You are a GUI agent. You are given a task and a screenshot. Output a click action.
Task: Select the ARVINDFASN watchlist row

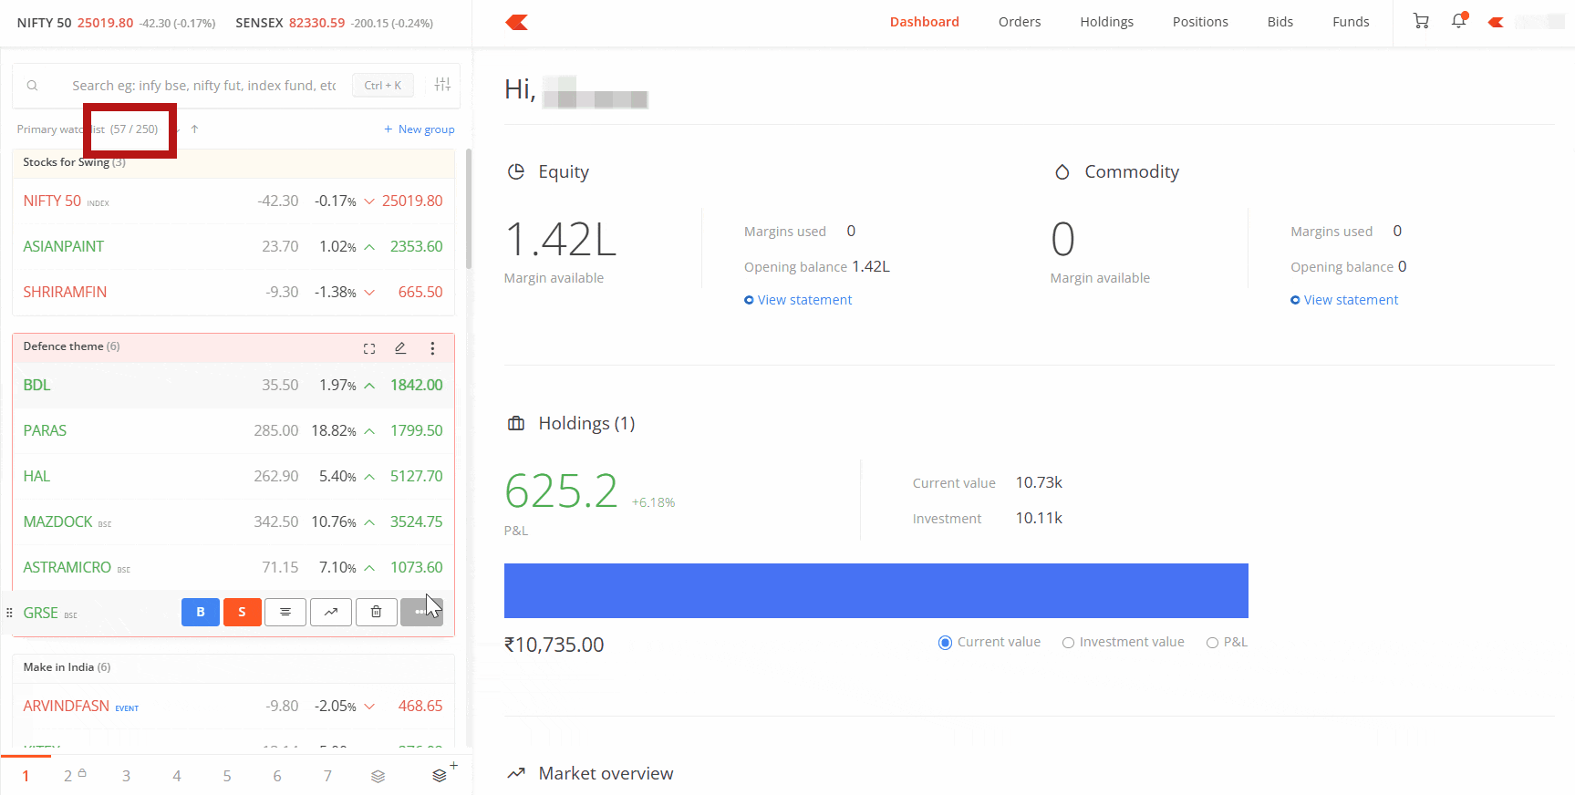click(x=233, y=707)
